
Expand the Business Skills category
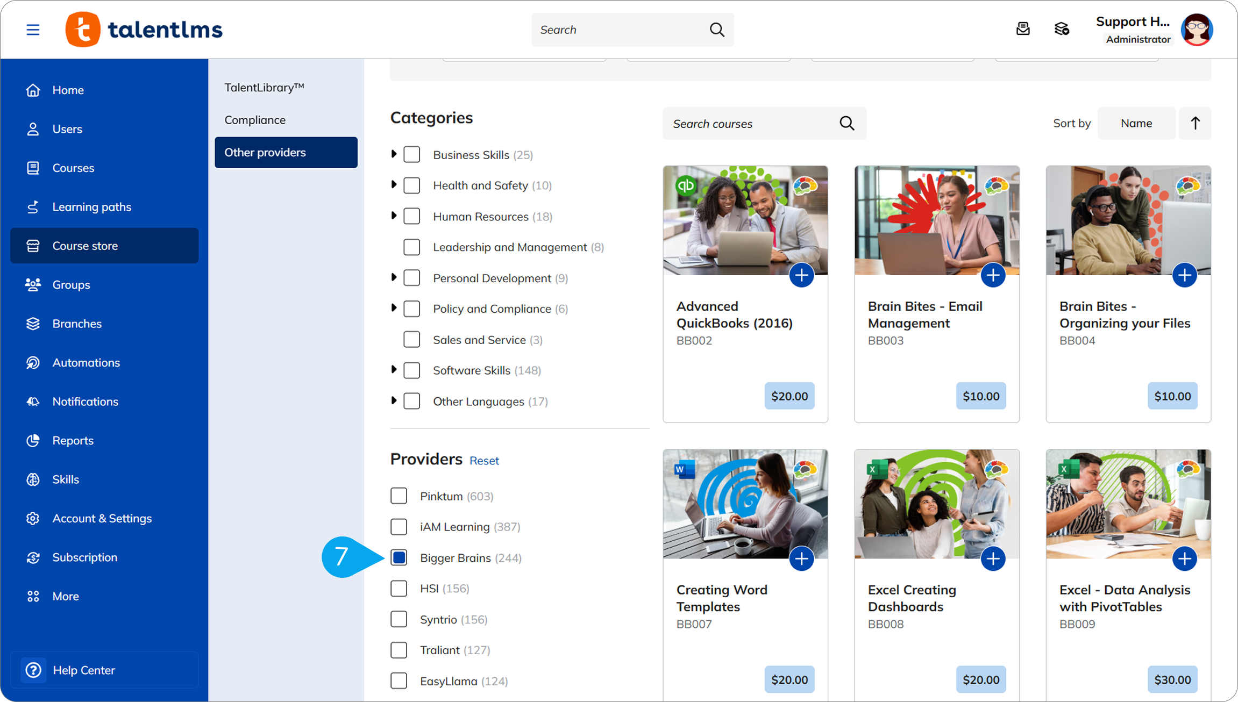[x=394, y=154]
